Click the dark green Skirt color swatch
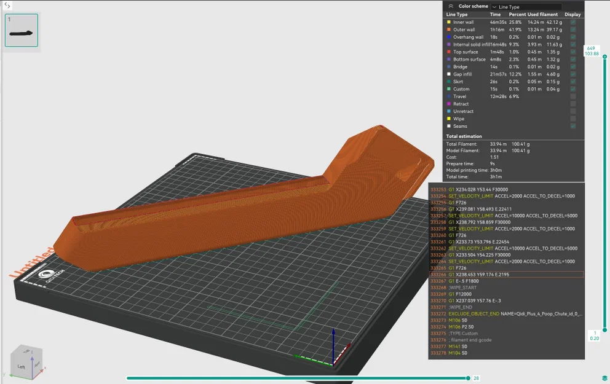Screen dimensions: 610x384 point(448,82)
